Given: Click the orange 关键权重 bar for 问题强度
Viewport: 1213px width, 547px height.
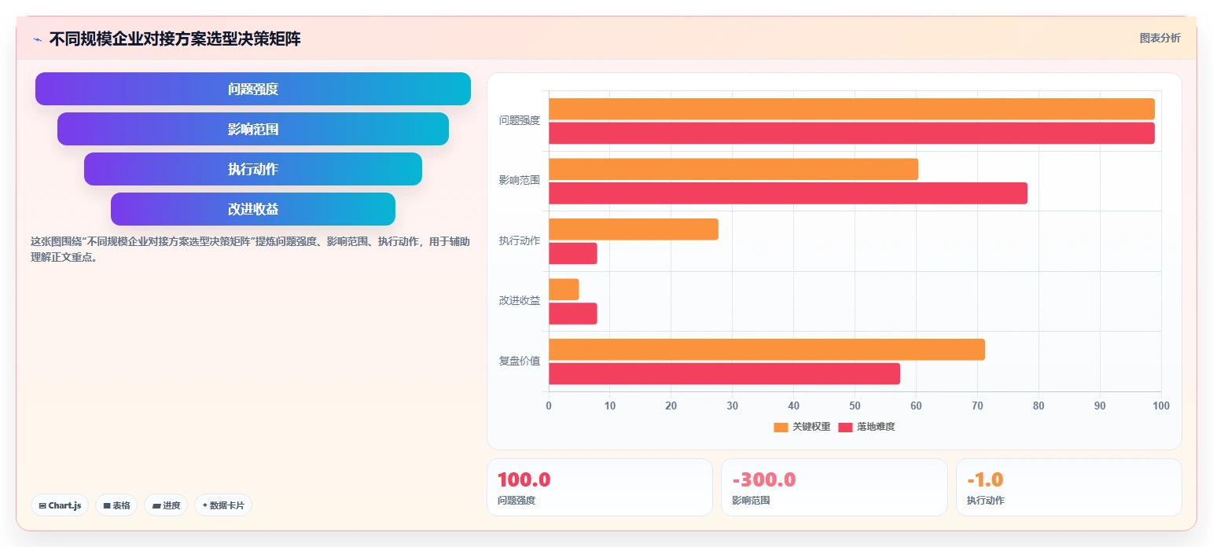Looking at the screenshot, I should point(851,109).
